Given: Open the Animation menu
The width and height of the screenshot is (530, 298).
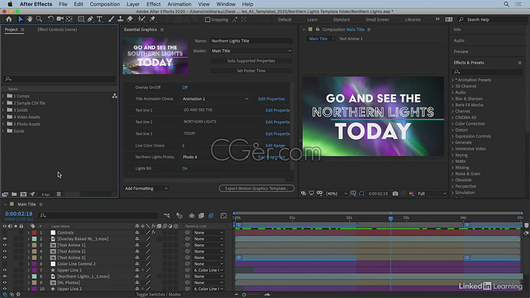Looking at the screenshot, I should pyautogui.click(x=179, y=4).
